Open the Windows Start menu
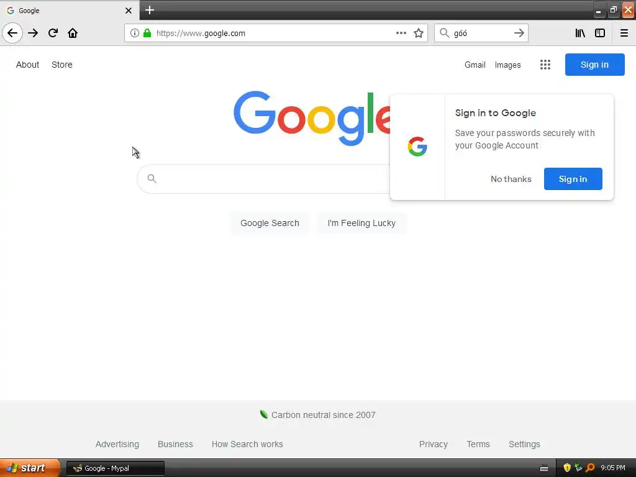The height and width of the screenshot is (477, 636). click(x=30, y=468)
